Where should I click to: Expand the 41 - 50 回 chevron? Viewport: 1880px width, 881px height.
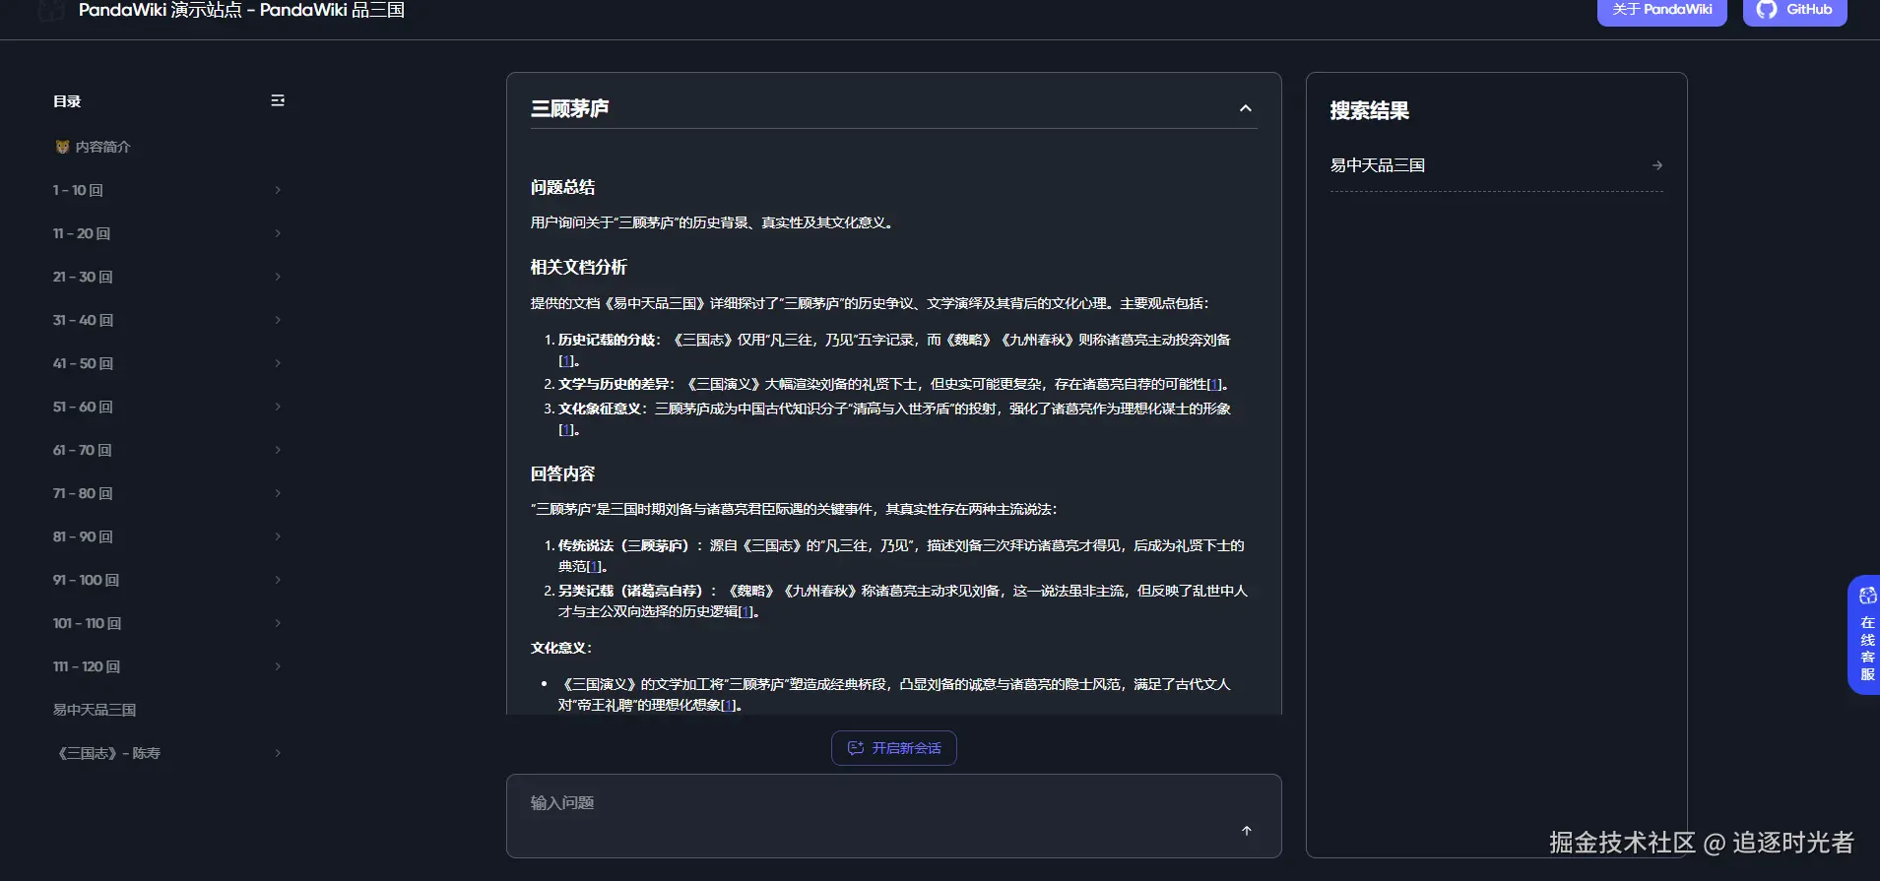point(278,363)
